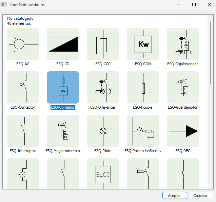Choose the ESQ-Contactor symbol
The width and height of the screenshot is (216, 202).
(x=23, y=87)
